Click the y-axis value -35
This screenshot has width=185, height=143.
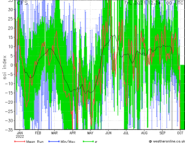tap(9, 130)
